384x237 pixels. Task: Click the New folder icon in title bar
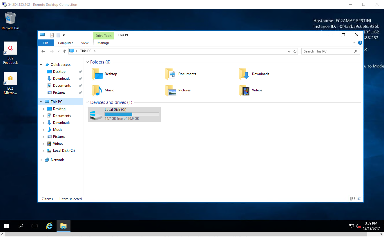(x=58, y=35)
